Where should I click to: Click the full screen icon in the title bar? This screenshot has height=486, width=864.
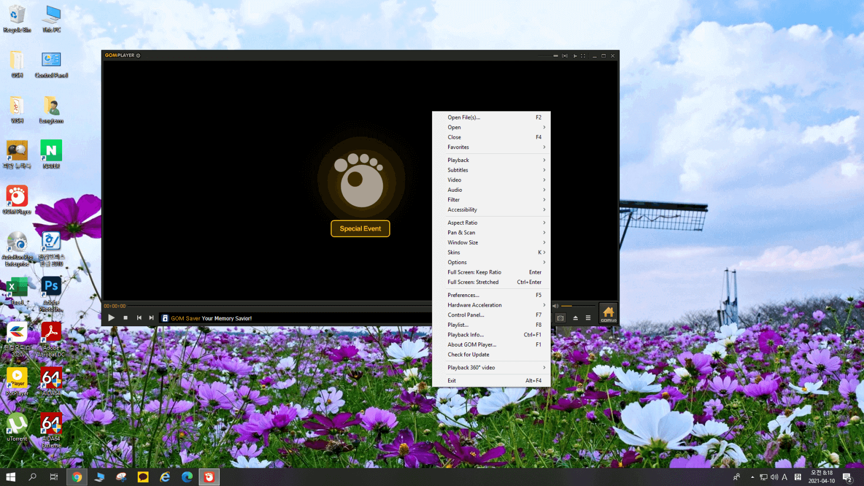pyautogui.click(x=583, y=56)
